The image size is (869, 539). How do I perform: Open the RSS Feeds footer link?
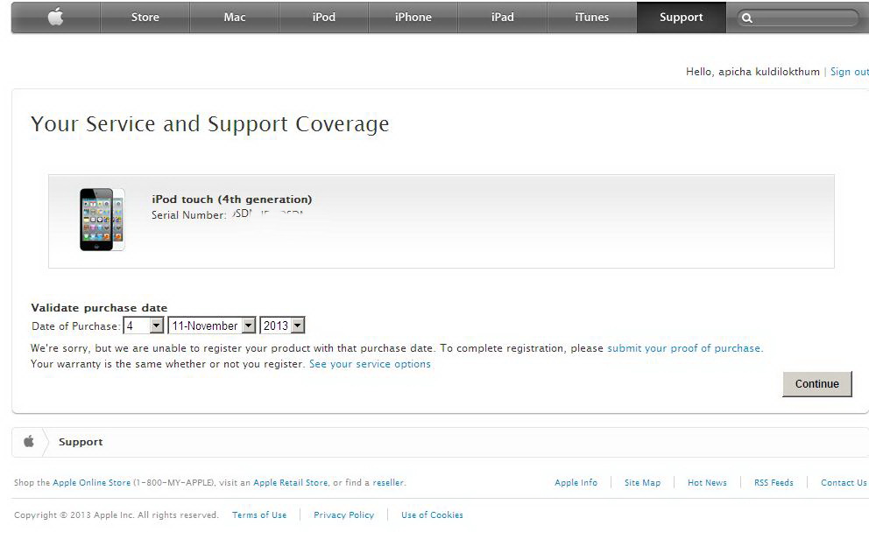point(774,482)
